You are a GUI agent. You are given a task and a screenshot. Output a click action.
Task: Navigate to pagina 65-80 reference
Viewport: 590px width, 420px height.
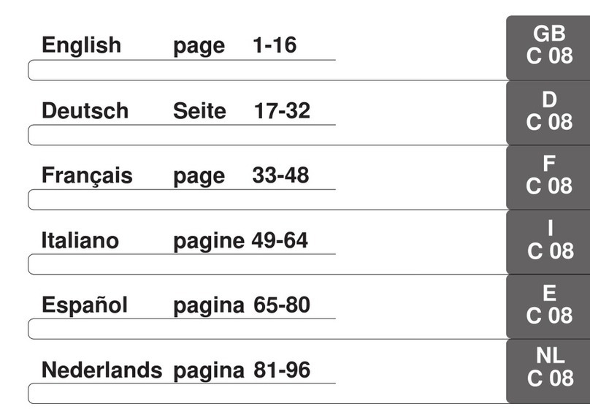pos(242,305)
